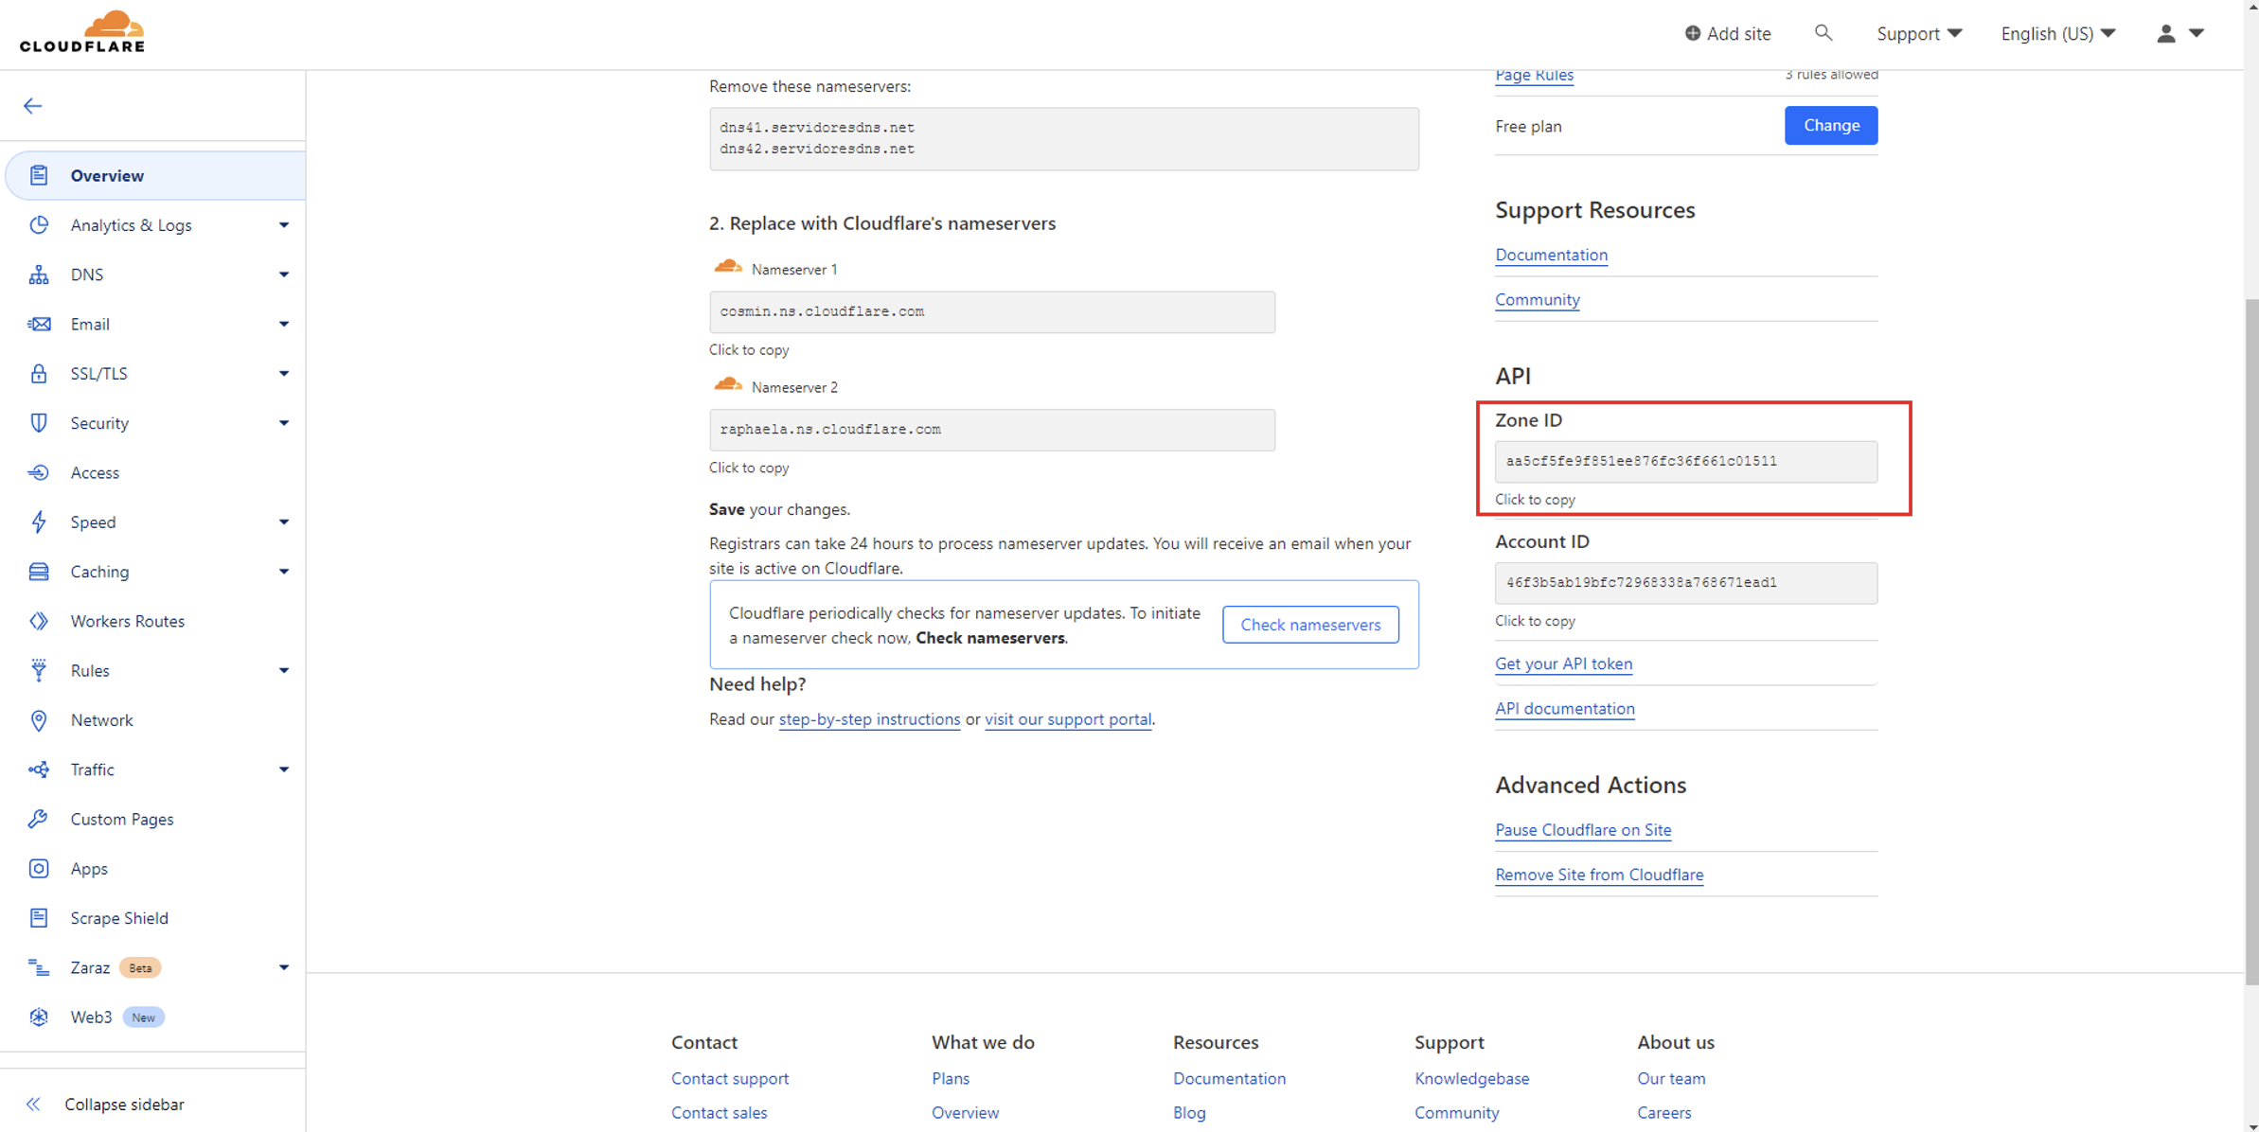Click the Traffic routing icon
The image size is (2259, 1132).
coord(39,769)
